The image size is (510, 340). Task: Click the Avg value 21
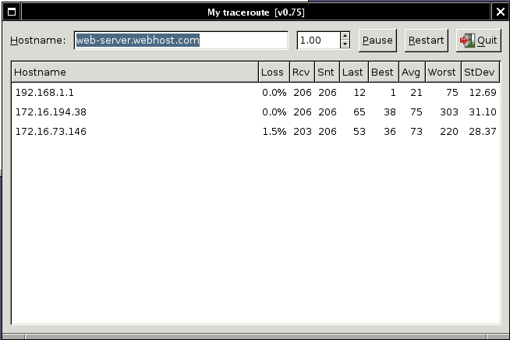point(416,93)
